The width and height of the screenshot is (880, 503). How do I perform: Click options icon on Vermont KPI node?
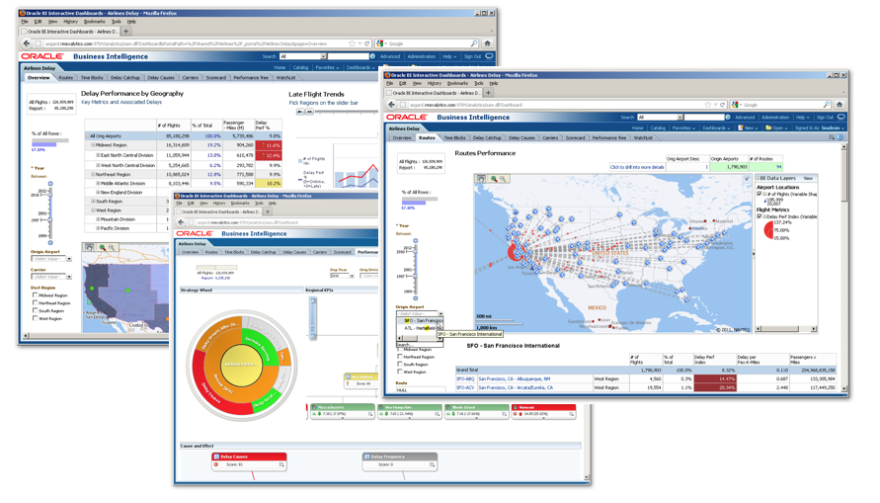(x=571, y=414)
